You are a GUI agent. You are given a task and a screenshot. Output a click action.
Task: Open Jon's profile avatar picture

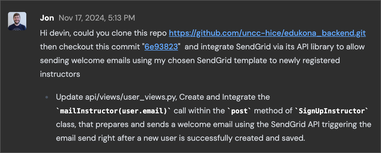(17, 21)
